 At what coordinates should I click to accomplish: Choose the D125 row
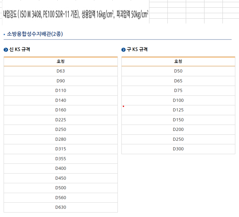click(178, 110)
